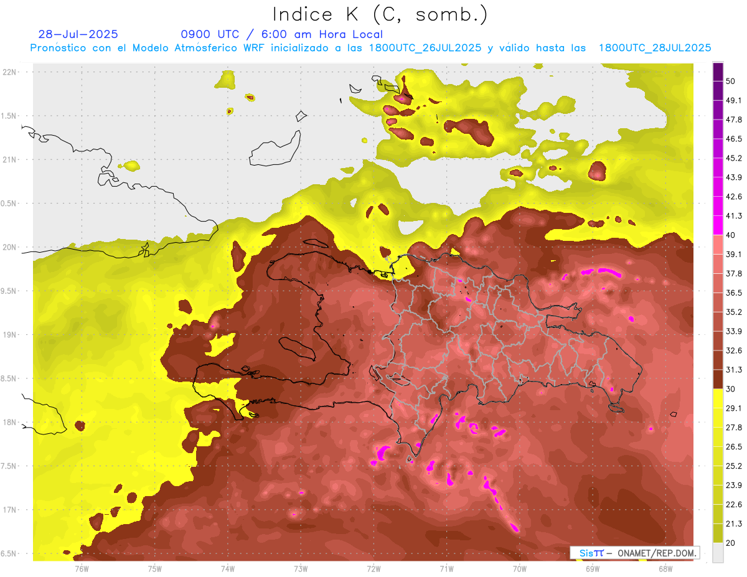This screenshot has height=577, width=747.
Task: Click legend value 23.9
Action: pyautogui.click(x=733, y=485)
